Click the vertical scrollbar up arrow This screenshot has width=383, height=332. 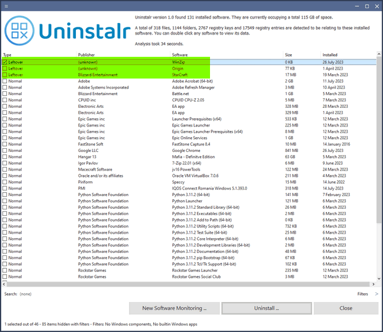point(379,54)
